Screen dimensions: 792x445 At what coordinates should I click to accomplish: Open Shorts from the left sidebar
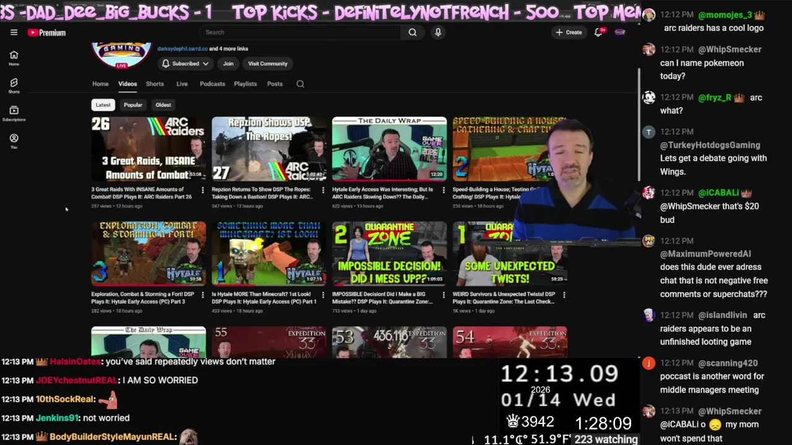pyautogui.click(x=14, y=86)
